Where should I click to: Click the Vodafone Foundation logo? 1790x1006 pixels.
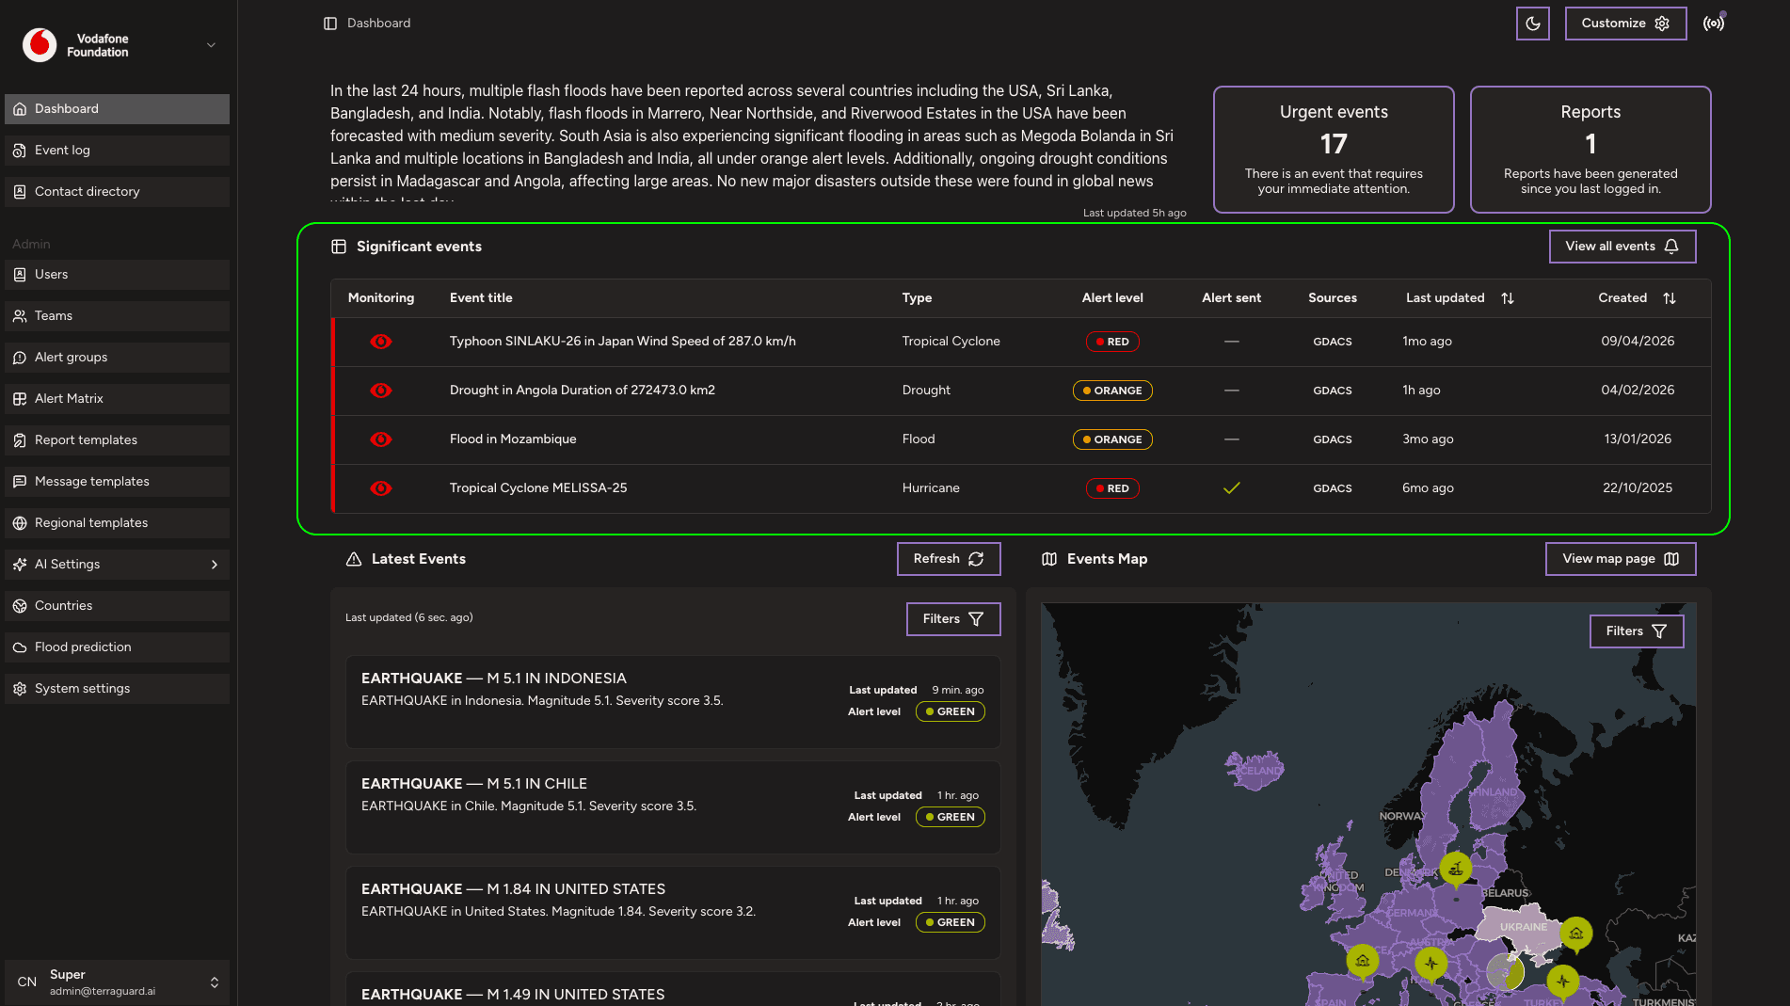click(x=40, y=45)
